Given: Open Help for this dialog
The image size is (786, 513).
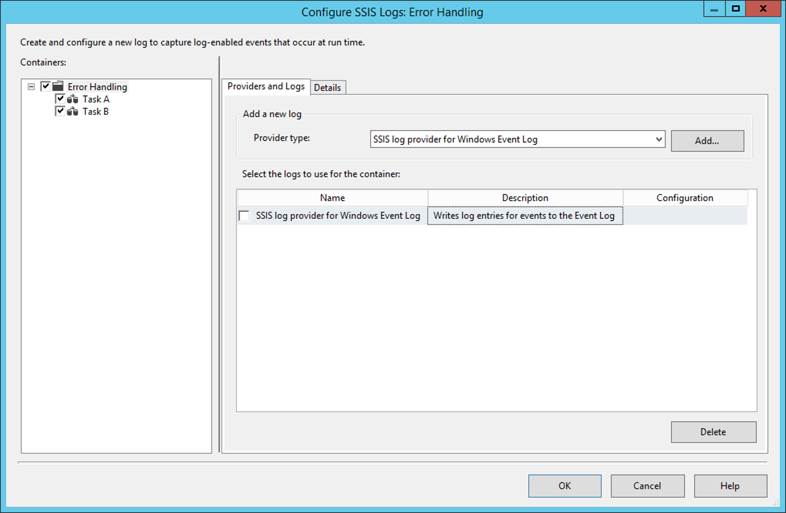Looking at the screenshot, I should coord(730,486).
